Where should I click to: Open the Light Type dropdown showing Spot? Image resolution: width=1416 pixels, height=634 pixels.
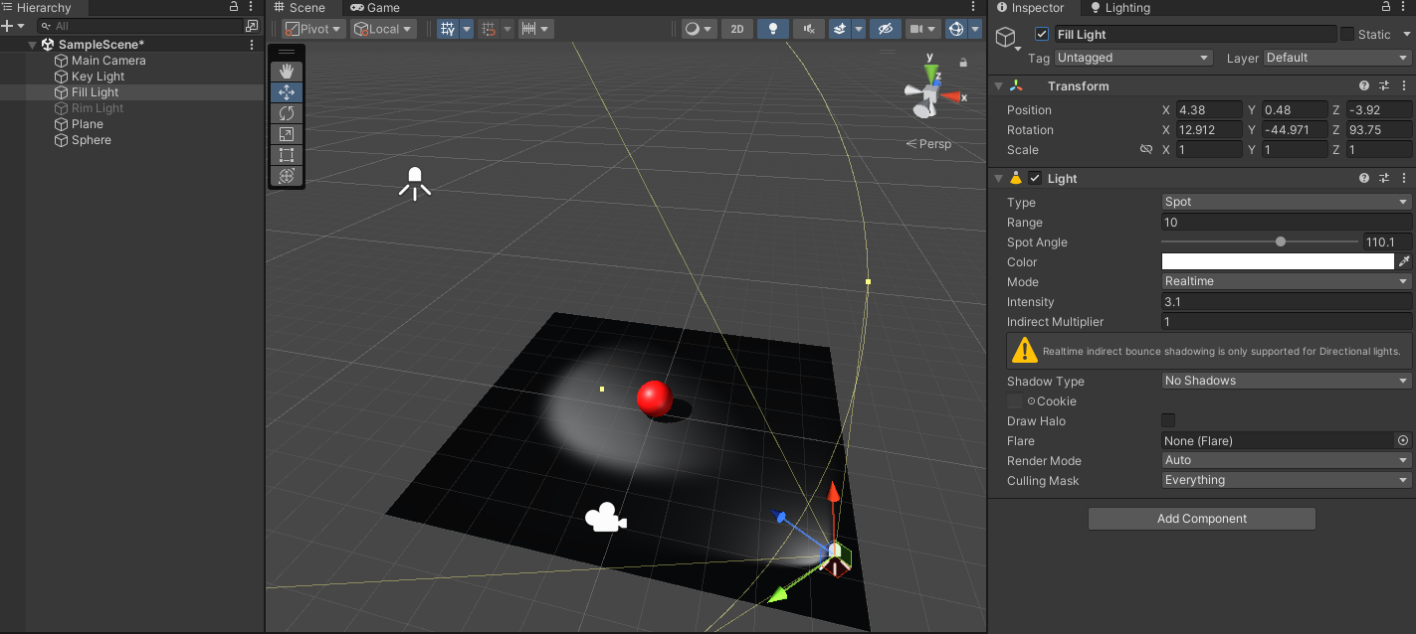pos(1284,202)
